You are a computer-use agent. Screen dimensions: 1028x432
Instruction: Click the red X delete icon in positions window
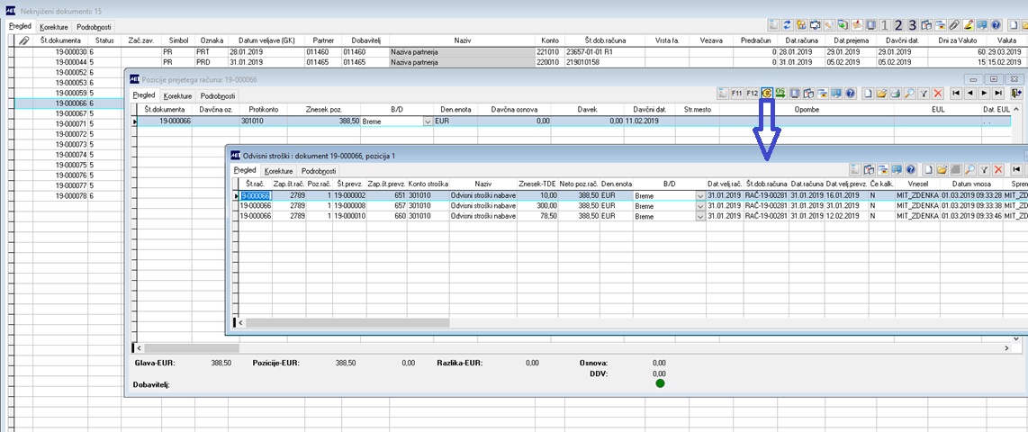(938, 94)
